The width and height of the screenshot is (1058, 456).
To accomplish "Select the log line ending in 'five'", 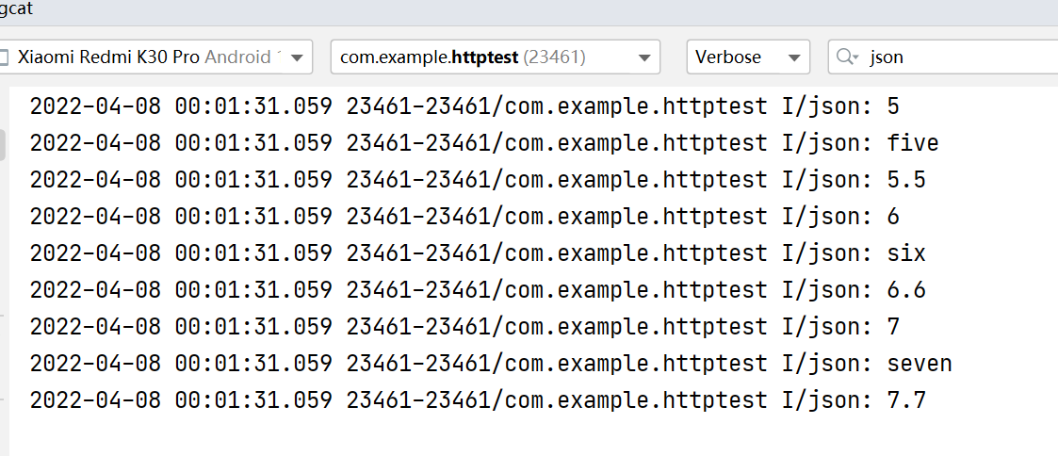I will 484,143.
